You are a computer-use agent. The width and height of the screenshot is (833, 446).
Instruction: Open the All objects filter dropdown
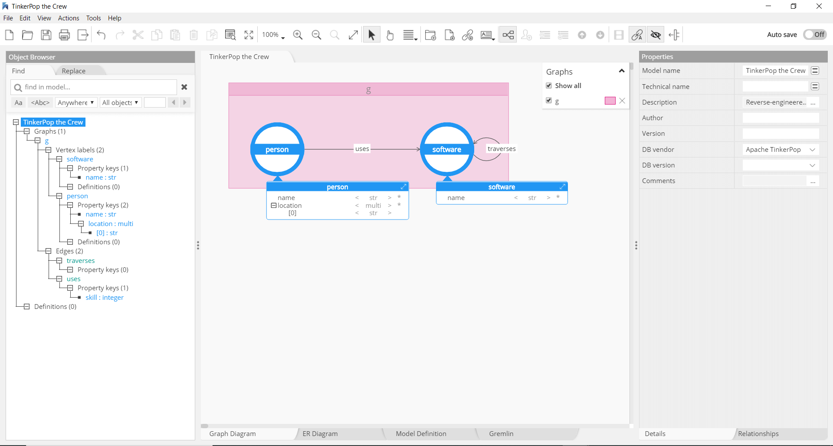coord(121,102)
